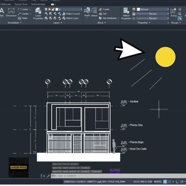The height and width of the screenshot is (186, 186).
Task: Toggle MODEL space button in status bar
Action: pos(158,182)
